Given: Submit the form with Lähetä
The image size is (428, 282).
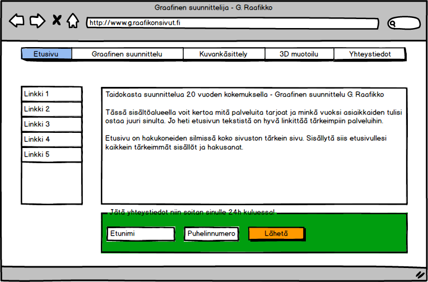Looking at the screenshot, I should pyautogui.click(x=276, y=234).
